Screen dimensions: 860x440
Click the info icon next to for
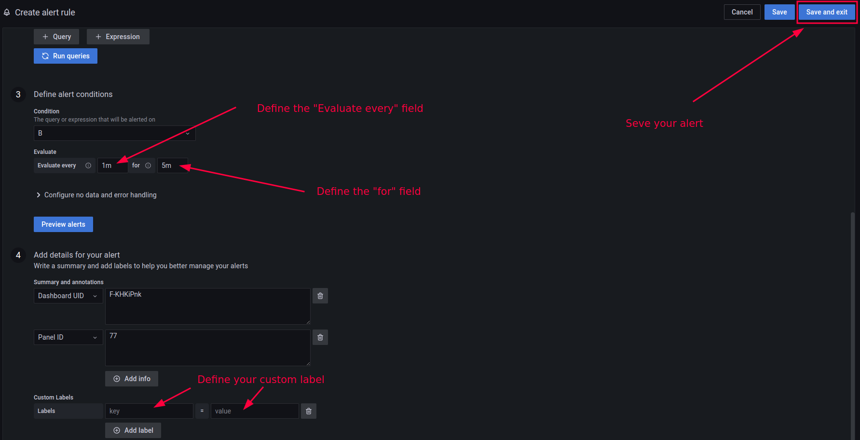(148, 165)
